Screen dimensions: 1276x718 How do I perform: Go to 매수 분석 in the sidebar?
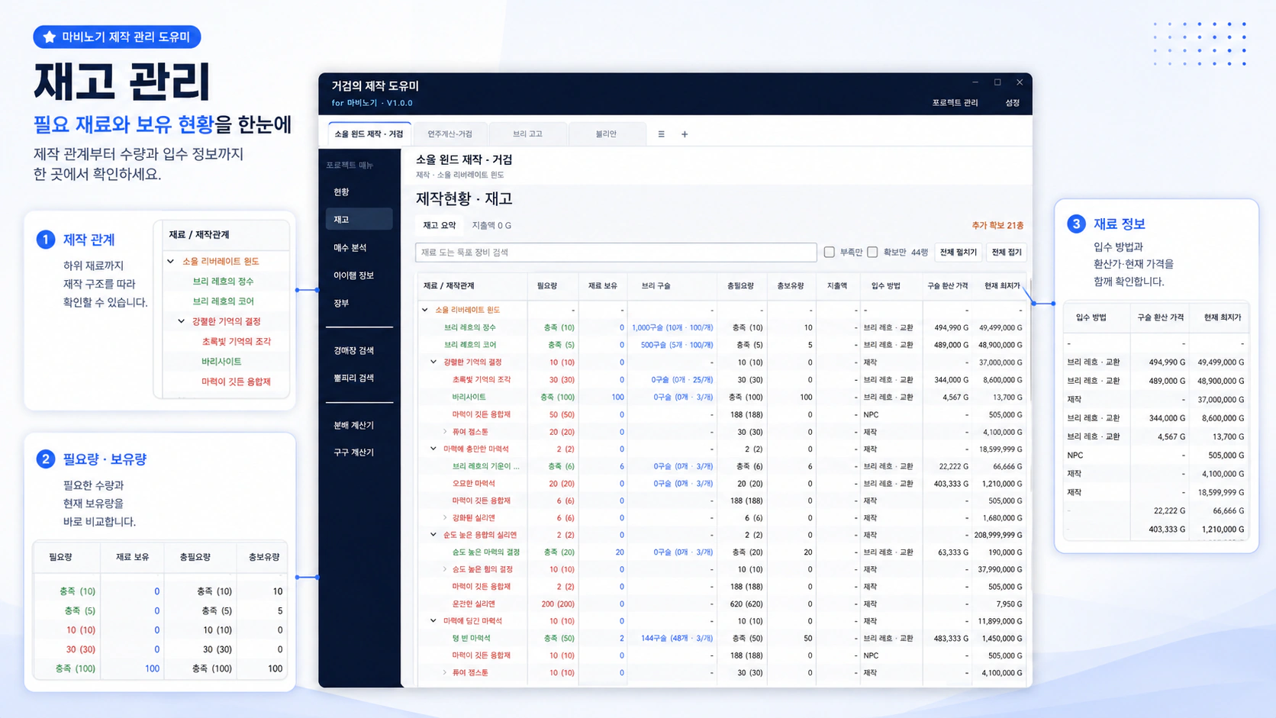[x=359, y=248]
